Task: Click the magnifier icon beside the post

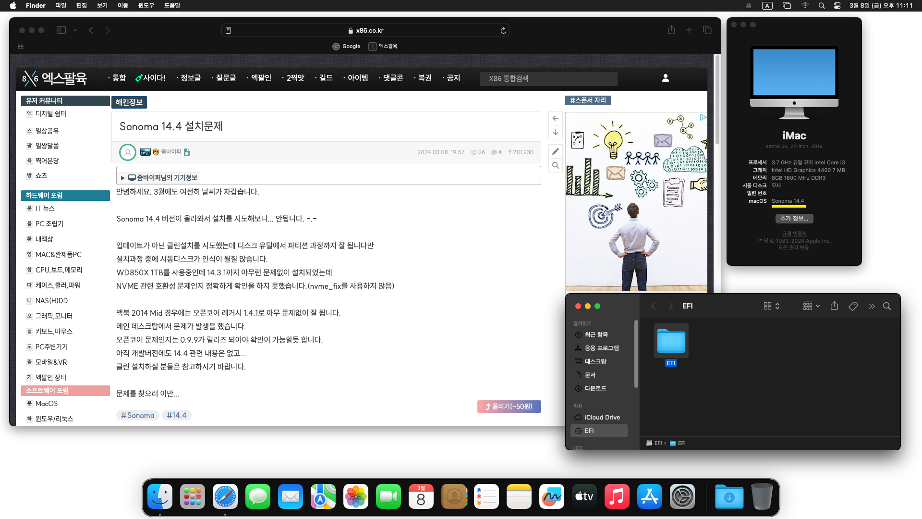Action: tap(556, 165)
